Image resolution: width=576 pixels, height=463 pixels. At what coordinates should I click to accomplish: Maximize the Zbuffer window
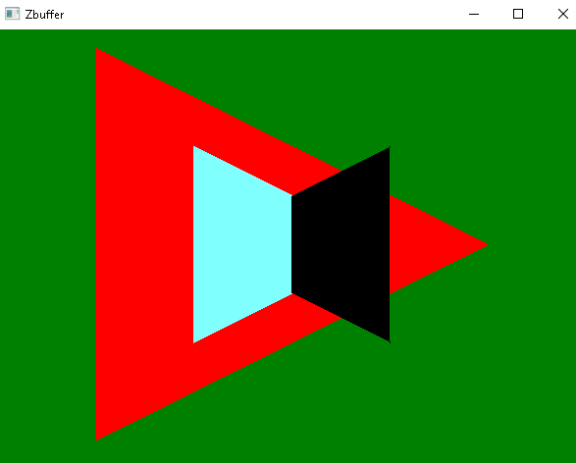click(518, 15)
